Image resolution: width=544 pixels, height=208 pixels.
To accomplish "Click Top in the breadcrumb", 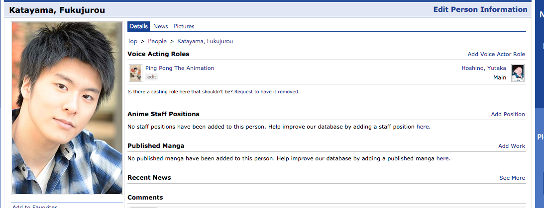I will point(132,41).
